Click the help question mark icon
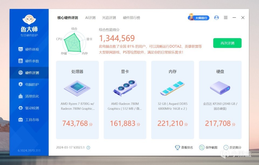 pos(88,148)
